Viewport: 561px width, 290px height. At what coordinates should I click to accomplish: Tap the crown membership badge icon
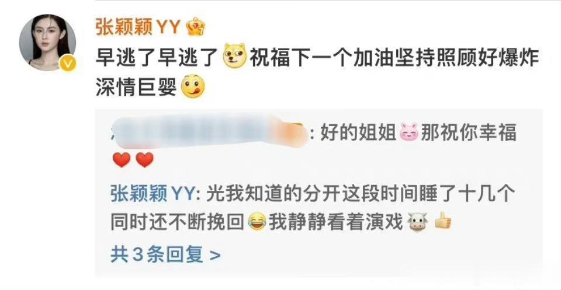pos(196,27)
